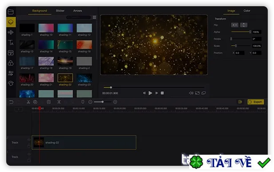Viewport: 274px width, 172px height.
Task: Adjust the Rotate slider
Action: pos(241,39)
